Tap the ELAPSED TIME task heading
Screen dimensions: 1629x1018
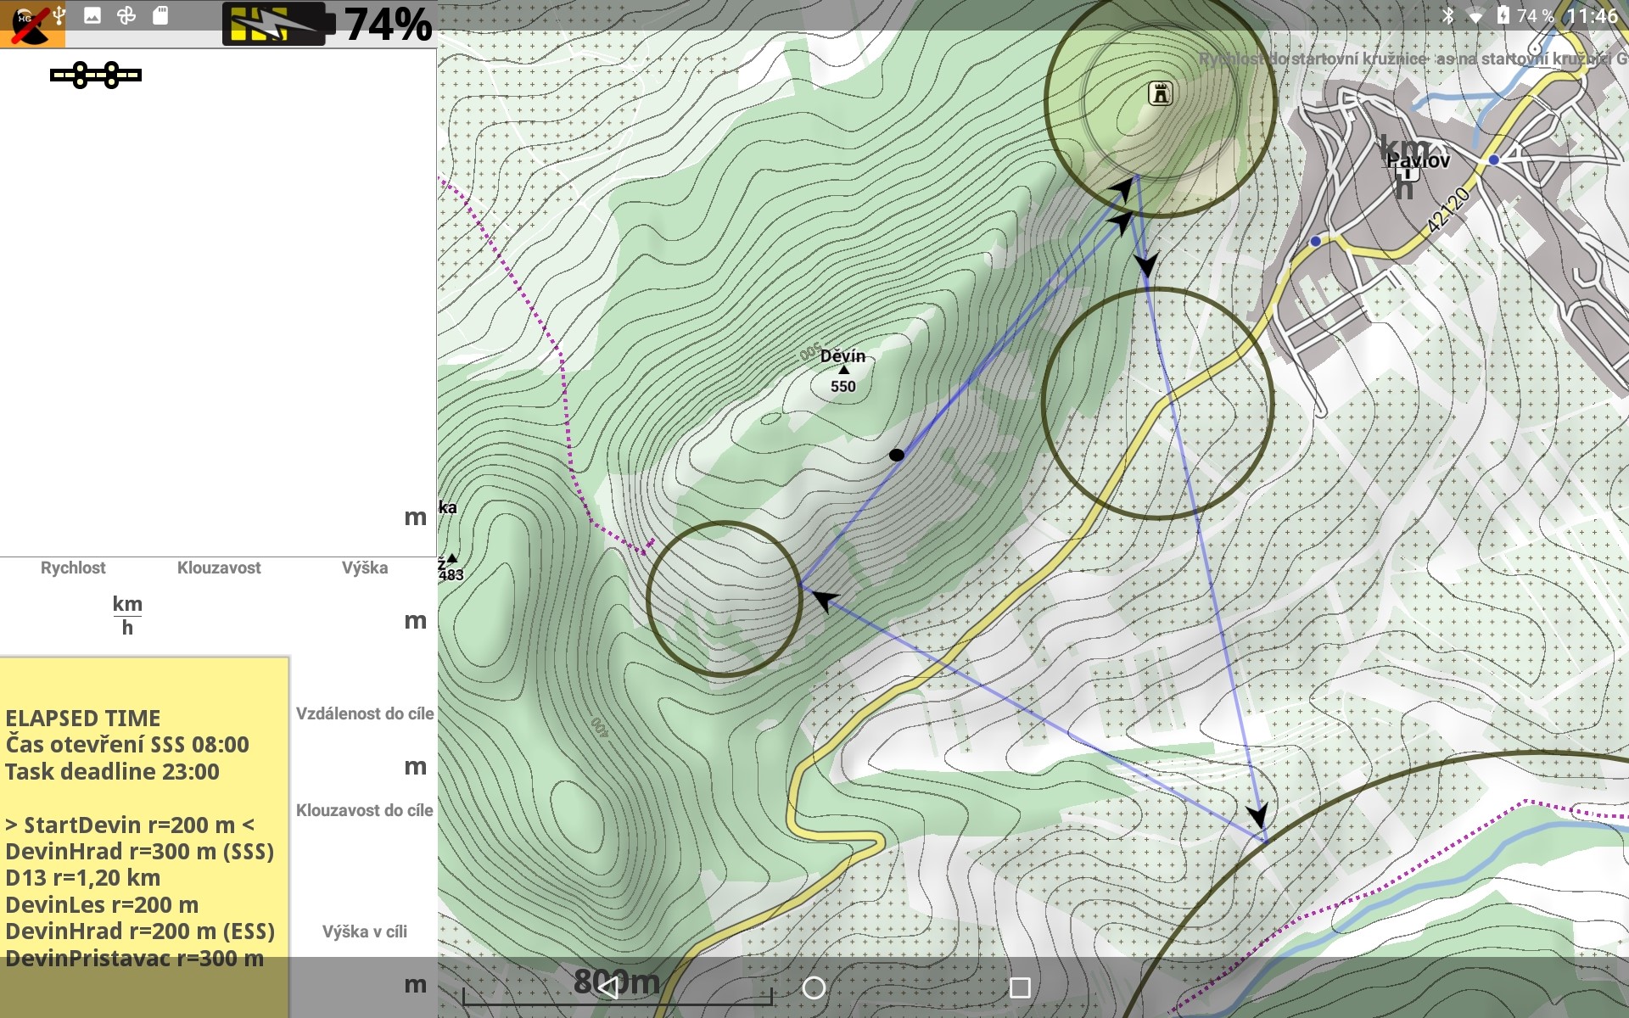pyautogui.click(x=83, y=719)
